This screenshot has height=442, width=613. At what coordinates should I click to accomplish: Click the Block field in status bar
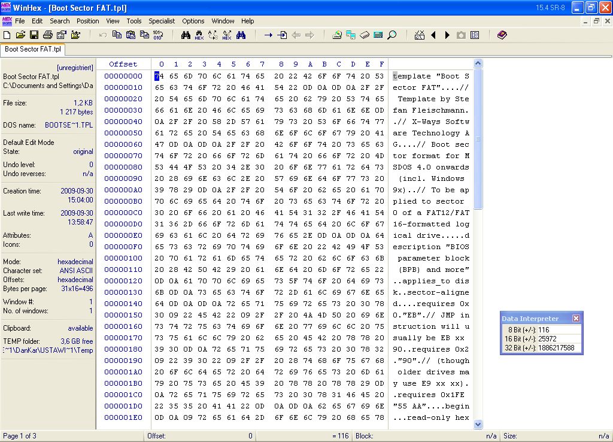(426, 436)
